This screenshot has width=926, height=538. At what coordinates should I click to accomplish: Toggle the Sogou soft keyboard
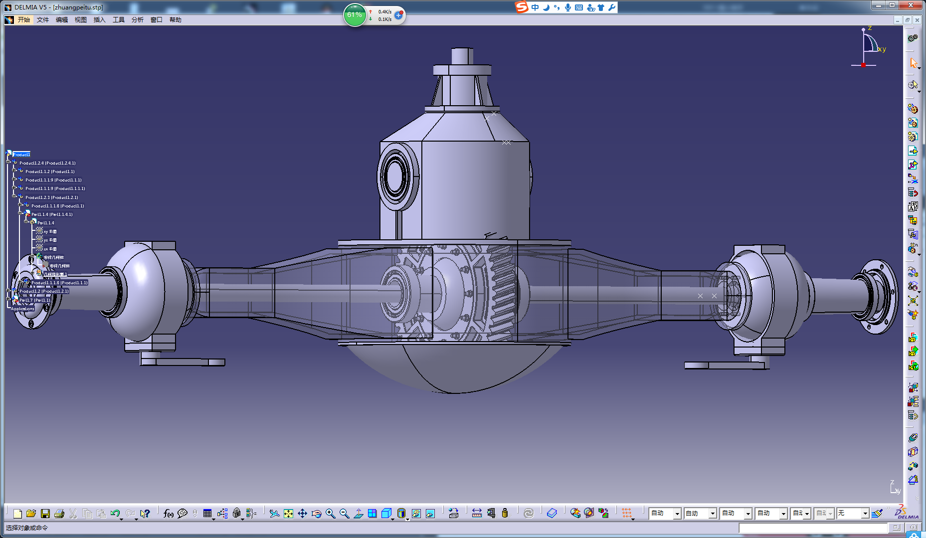[x=579, y=7]
